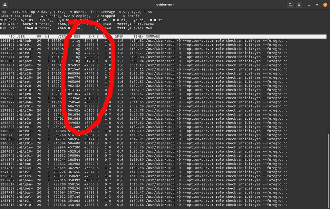Click the %MEM column header
The height and width of the screenshot is (209, 330).
pos(120,36)
